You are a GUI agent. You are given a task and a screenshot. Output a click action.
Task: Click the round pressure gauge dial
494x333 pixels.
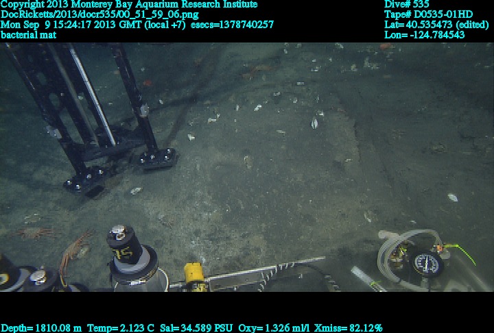click(x=427, y=264)
